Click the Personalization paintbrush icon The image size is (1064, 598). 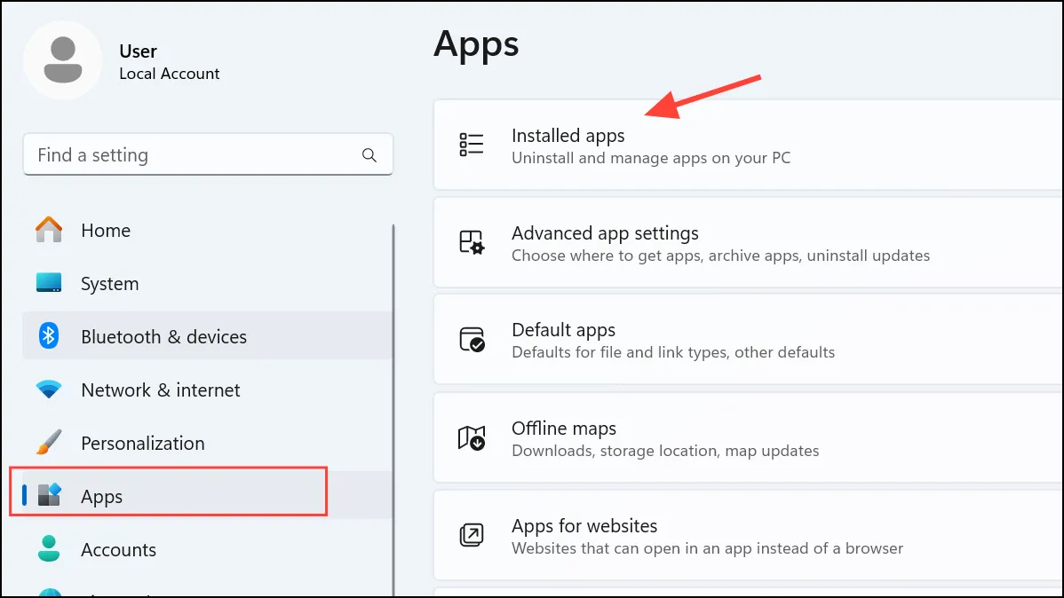pyautogui.click(x=49, y=442)
